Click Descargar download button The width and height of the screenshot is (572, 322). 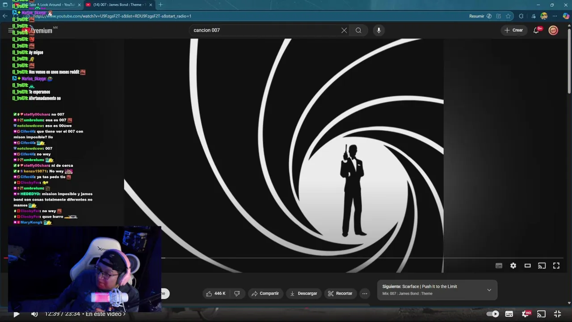click(x=303, y=293)
